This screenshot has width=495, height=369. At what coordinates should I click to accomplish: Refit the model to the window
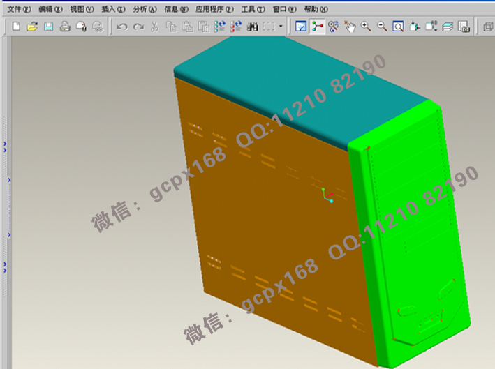(398, 27)
